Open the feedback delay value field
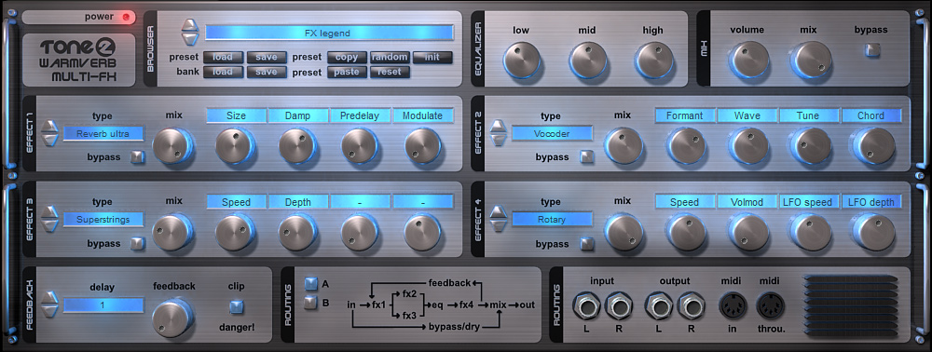The image size is (932, 352). (103, 305)
